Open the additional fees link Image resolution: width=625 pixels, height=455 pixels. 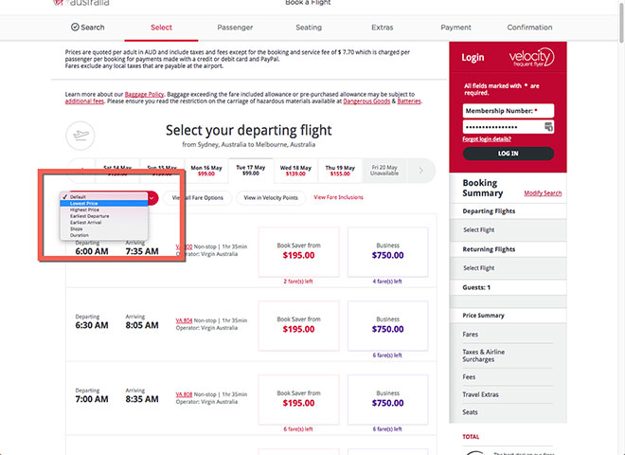tap(84, 101)
